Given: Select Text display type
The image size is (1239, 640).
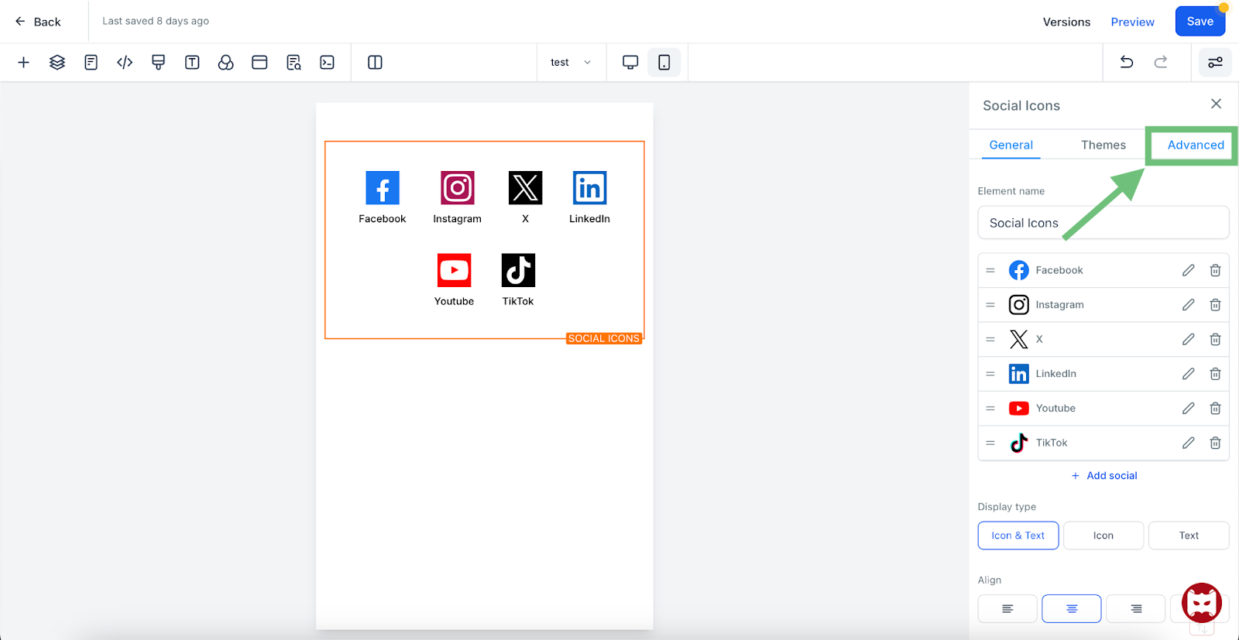Looking at the screenshot, I should coord(1188,536).
